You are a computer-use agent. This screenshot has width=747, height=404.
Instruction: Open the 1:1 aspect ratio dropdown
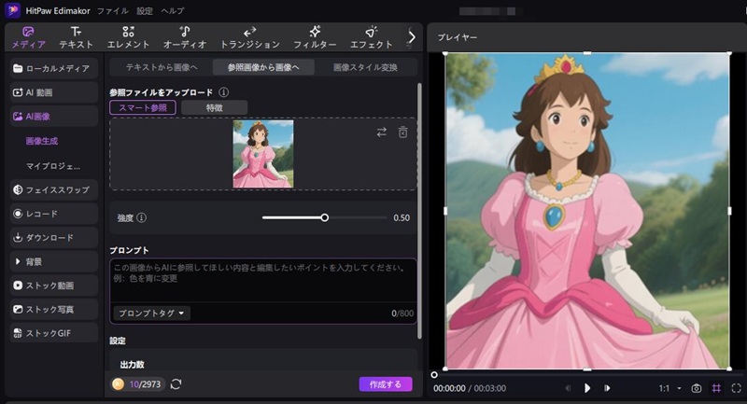coord(669,388)
